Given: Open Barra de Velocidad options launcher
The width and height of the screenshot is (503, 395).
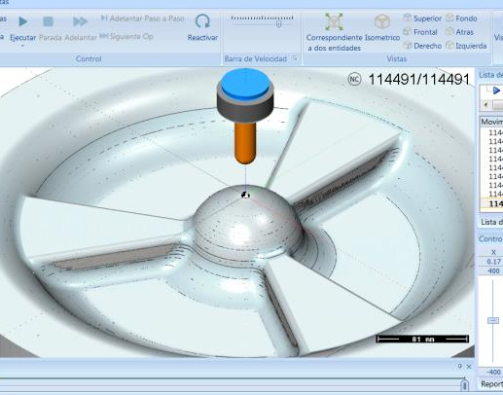Looking at the screenshot, I should [x=295, y=58].
